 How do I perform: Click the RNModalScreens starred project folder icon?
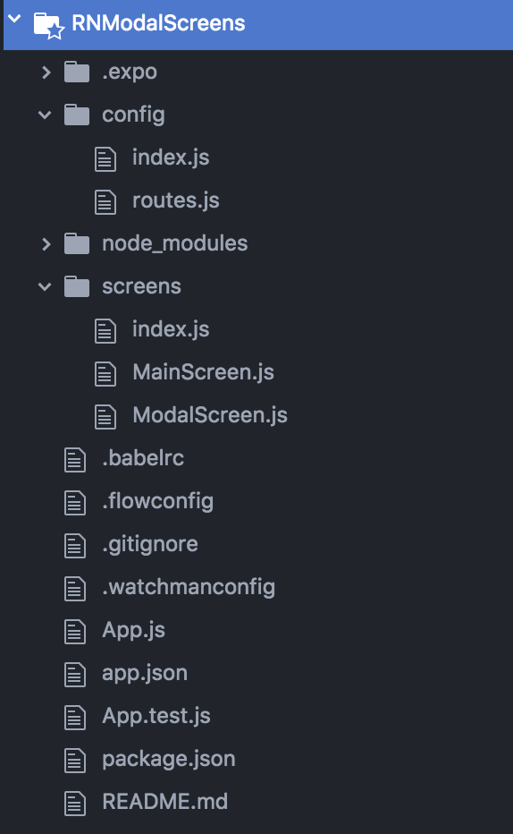[x=49, y=26]
